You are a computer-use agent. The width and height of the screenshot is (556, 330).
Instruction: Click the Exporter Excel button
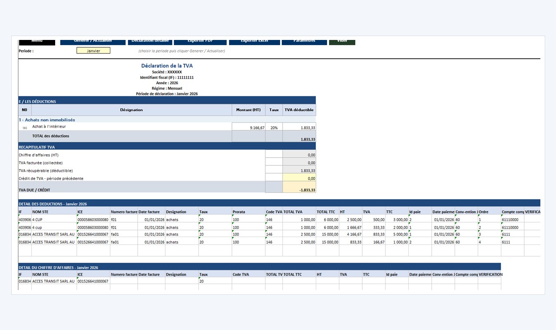pyautogui.click(x=255, y=42)
